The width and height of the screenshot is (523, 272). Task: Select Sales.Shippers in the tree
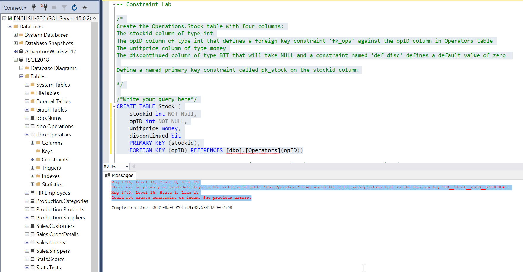click(53, 251)
